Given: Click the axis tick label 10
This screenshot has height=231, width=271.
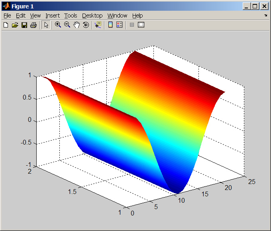Looking at the screenshot, I should (181, 200).
